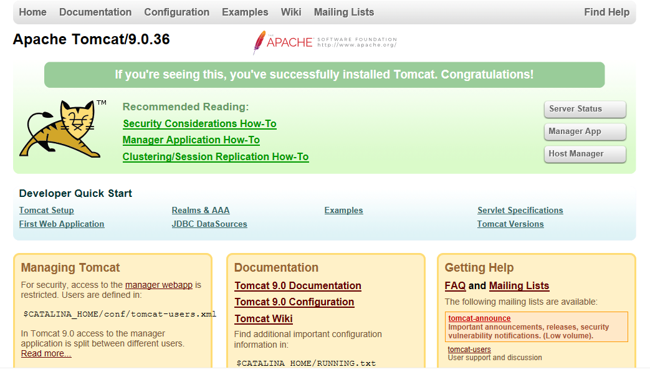The height and width of the screenshot is (372, 650).
Task: Click the Managing Tomcat heading
Action: click(x=70, y=267)
